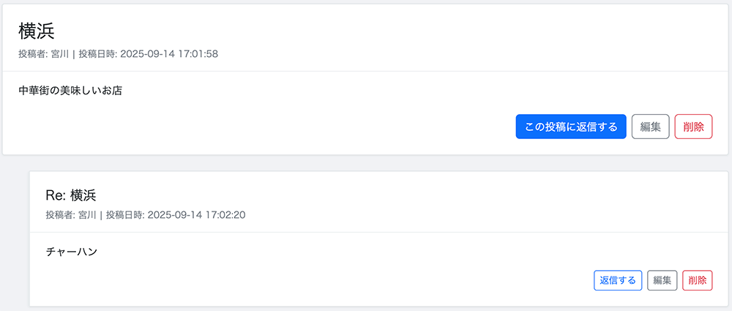
Task: Delete the 横浜 post with 削除
Action: (x=693, y=127)
